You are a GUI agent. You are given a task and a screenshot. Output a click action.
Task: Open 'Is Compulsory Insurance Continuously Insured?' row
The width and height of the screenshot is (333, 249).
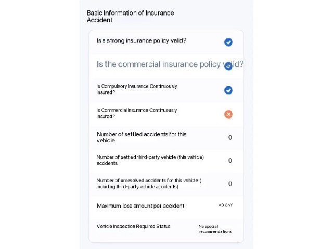click(166, 90)
